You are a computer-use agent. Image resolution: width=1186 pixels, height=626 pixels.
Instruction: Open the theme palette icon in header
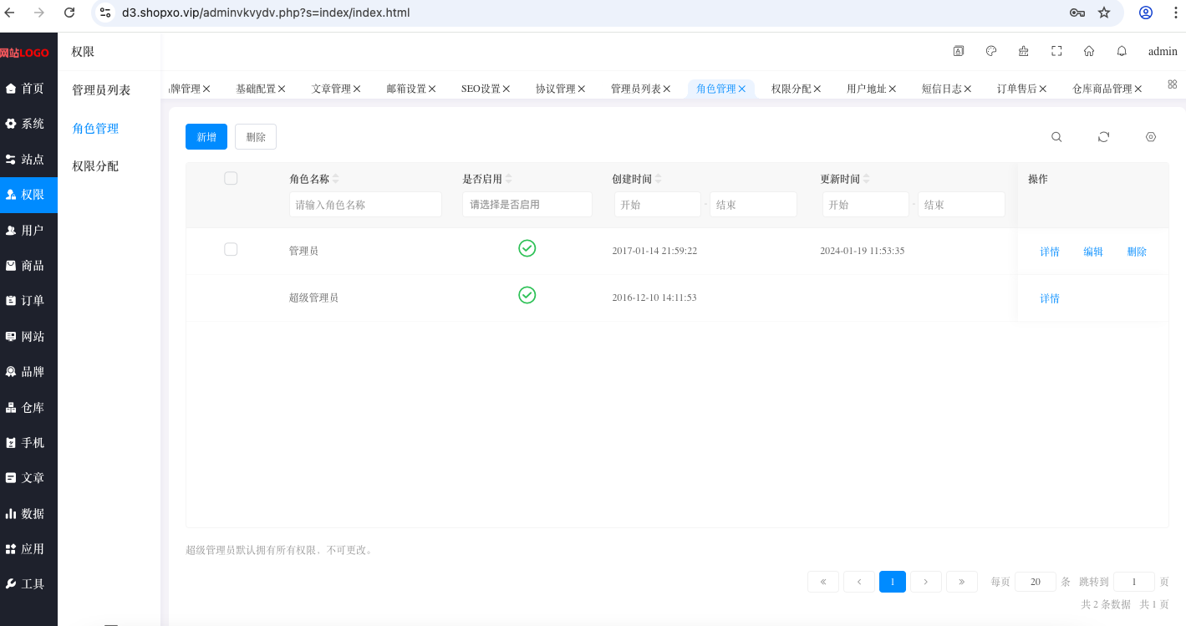991,51
